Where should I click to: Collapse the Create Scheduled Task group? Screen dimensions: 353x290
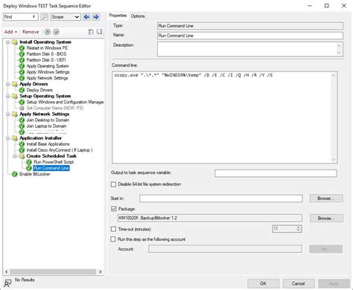coord(15,156)
